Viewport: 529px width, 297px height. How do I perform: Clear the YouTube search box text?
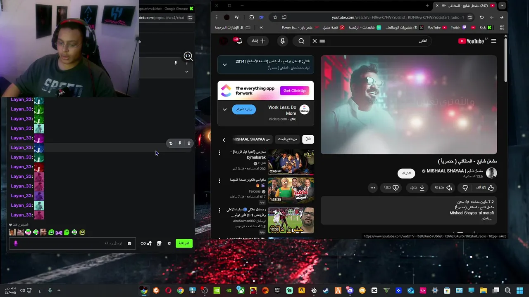(315, 41)
